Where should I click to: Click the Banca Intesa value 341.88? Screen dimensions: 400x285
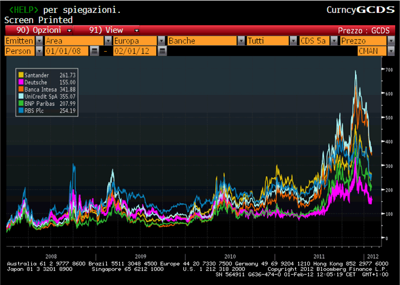(67, 90)
